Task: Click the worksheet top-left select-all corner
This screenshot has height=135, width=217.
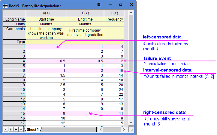Action: pos(14,13)
